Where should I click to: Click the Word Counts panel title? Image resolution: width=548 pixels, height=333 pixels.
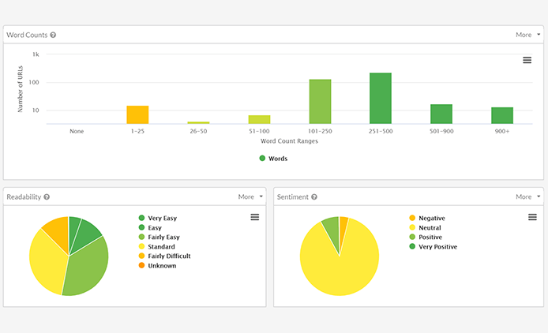(27, 35)
